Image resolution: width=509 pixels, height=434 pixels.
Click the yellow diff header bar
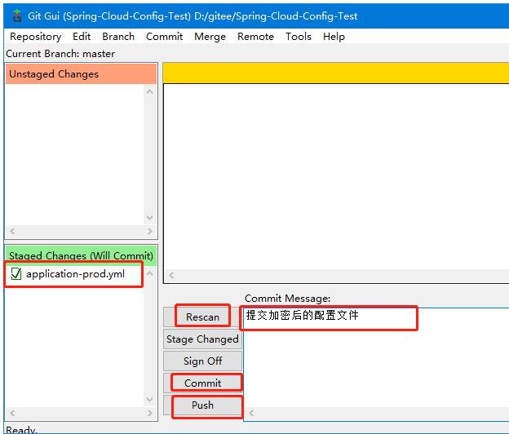(336, 73)
